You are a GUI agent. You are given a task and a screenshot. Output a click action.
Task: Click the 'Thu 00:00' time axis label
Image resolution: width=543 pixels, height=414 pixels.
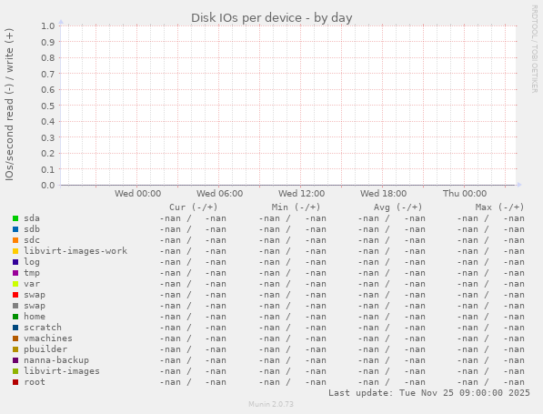click(x=465, y=193)
